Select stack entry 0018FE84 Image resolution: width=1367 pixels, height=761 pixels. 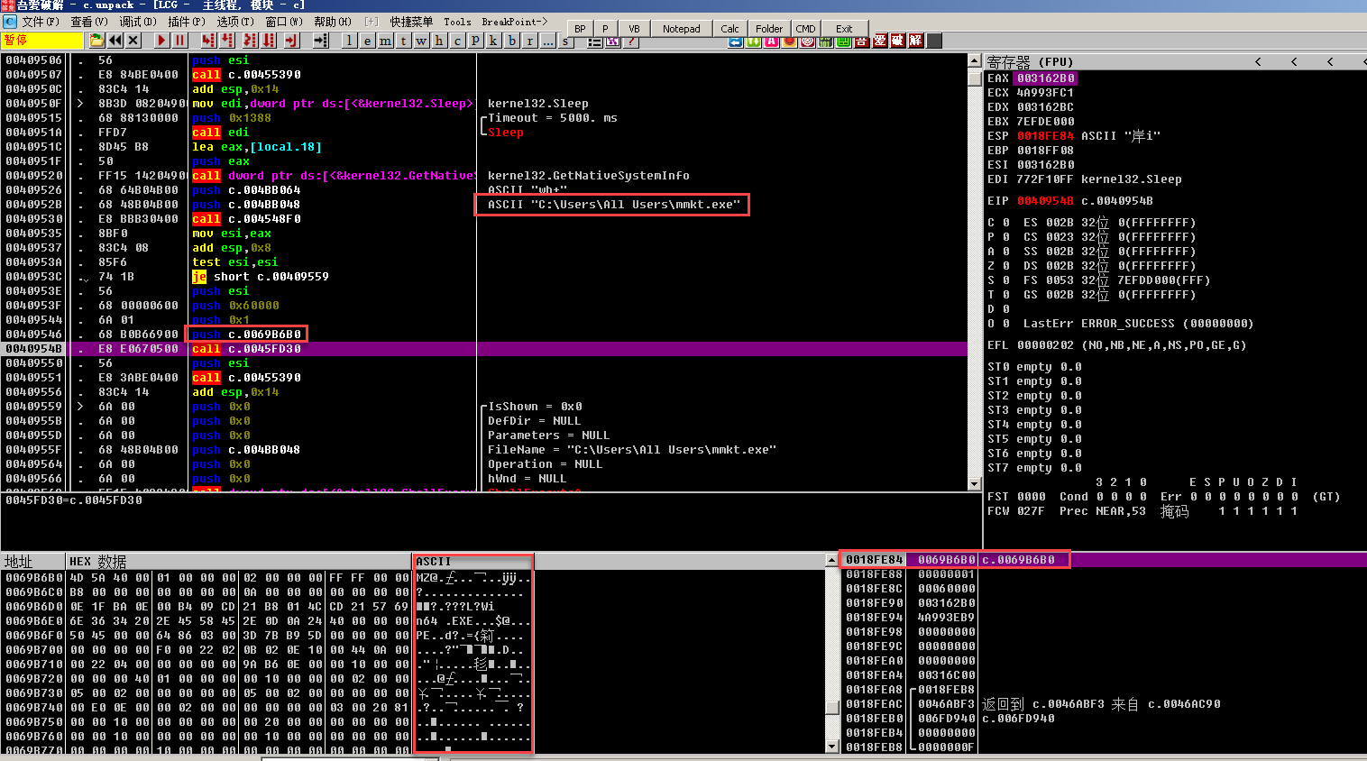[x=874, y=560]
